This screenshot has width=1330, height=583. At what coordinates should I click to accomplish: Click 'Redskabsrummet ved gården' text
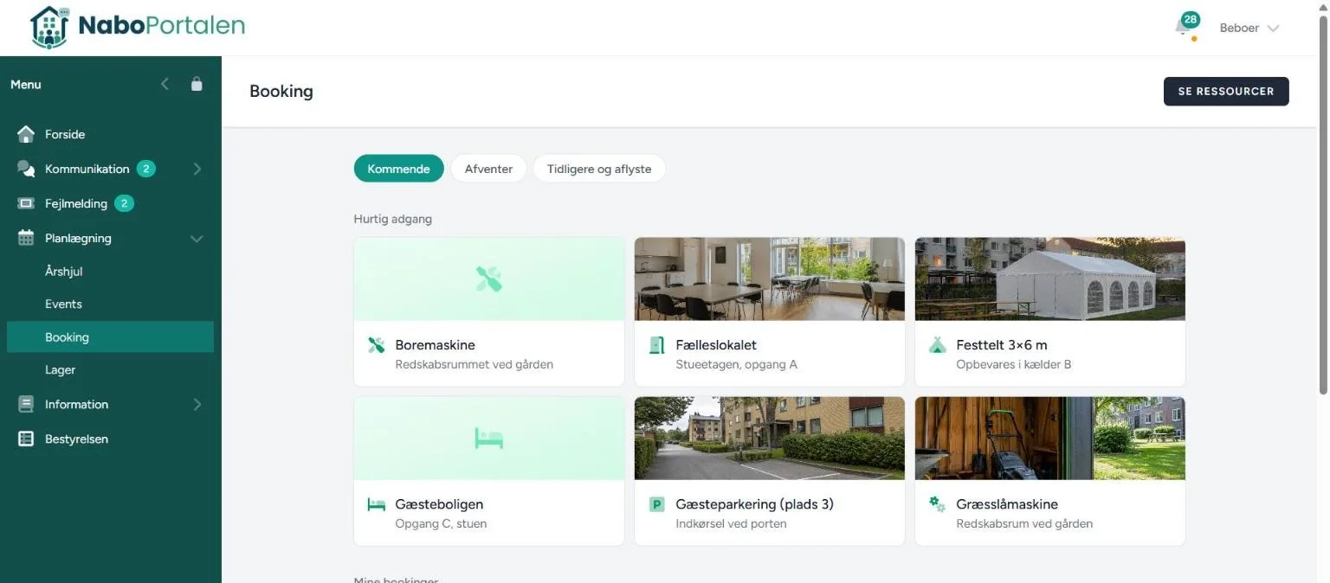point(474,364)
